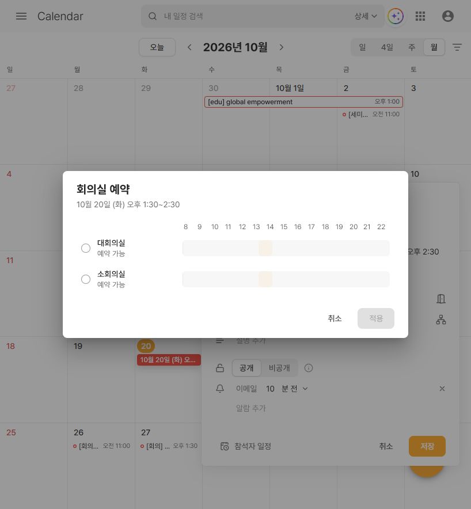
Task: Click the search magnifier icon
Action: click(x=152, y=16)
